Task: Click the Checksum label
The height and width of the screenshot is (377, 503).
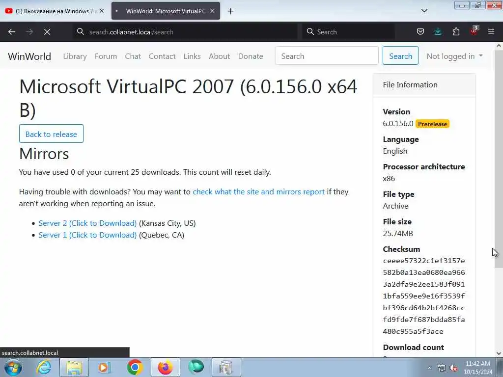Action: coord(401,249)
